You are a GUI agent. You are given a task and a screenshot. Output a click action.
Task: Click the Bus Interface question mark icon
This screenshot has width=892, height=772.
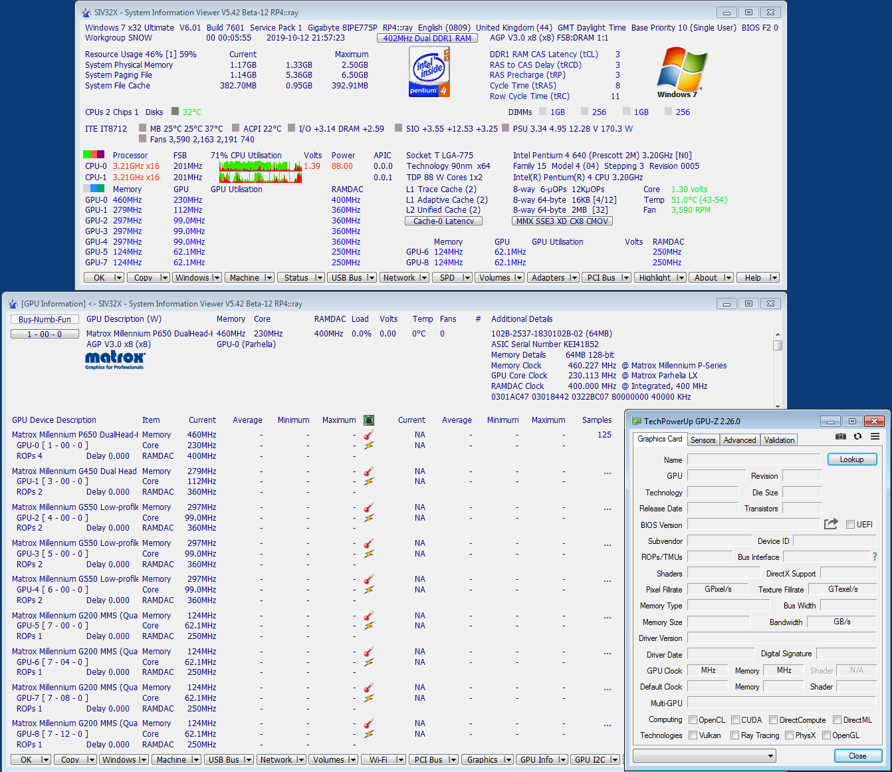(x=874, y=557)
